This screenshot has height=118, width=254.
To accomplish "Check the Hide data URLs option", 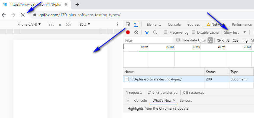I will (178, 40).
